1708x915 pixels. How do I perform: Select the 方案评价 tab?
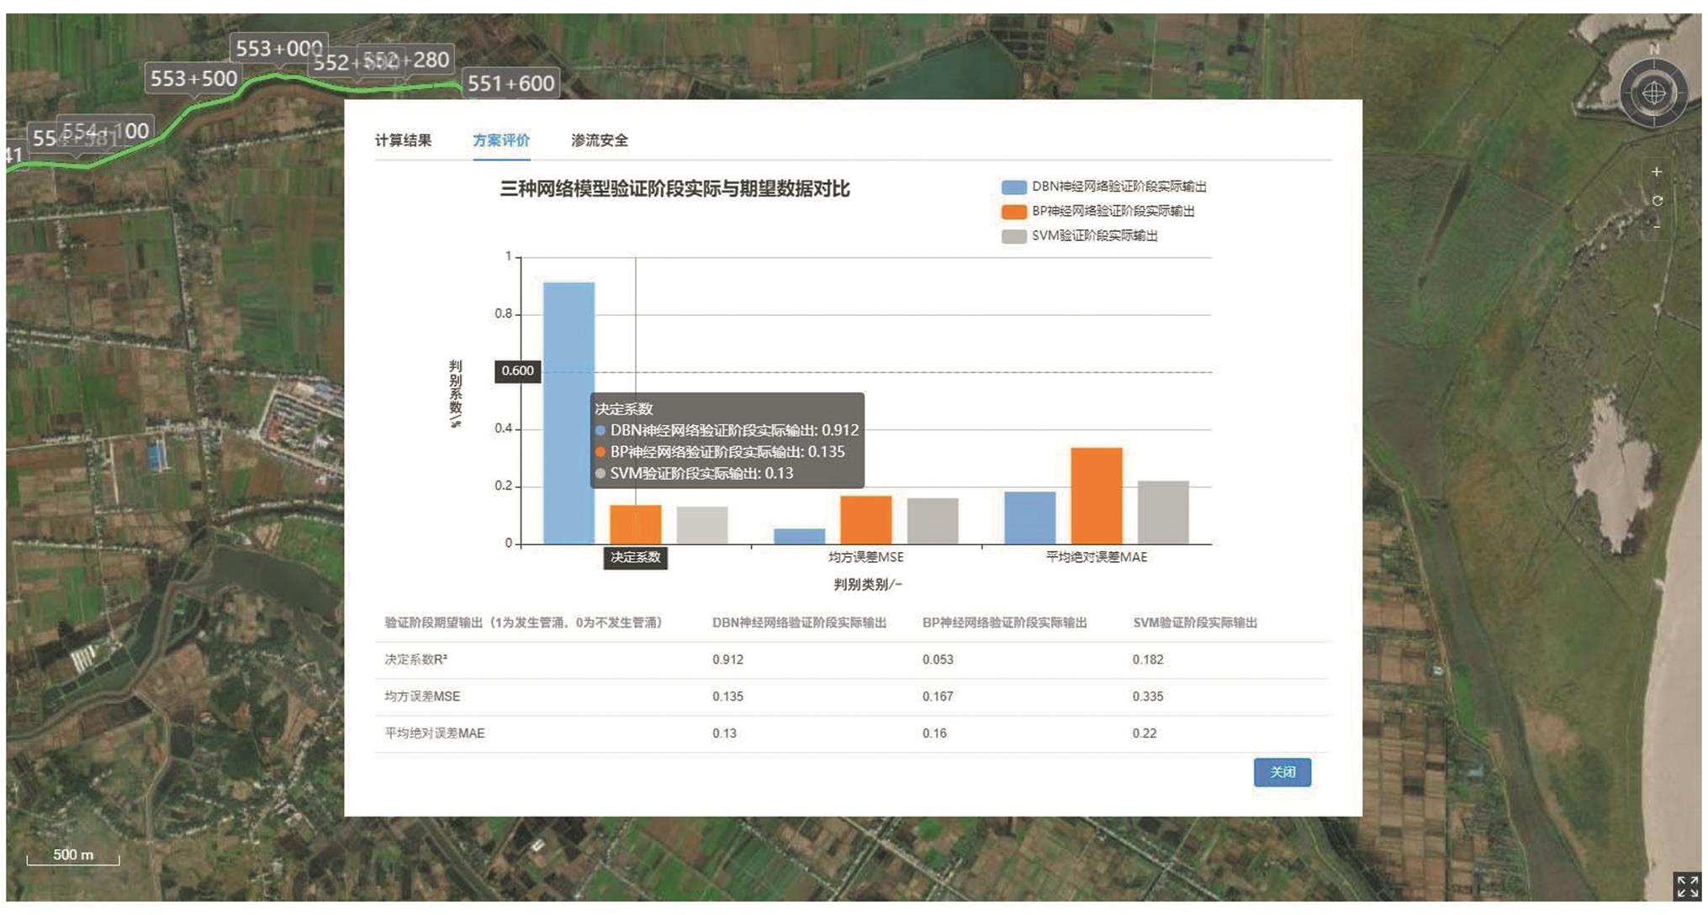point(500,140)
